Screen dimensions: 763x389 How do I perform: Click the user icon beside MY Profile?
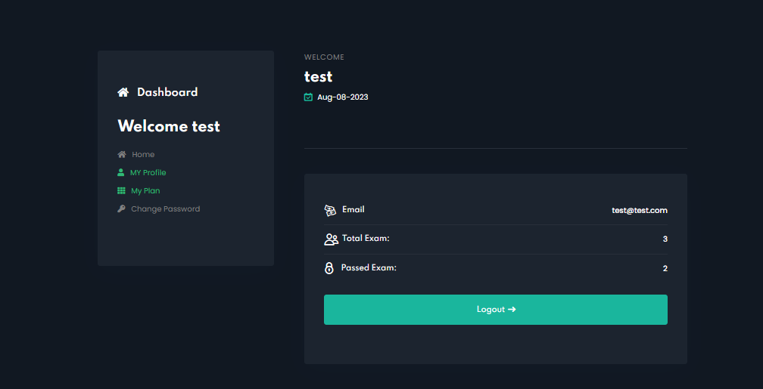click(x=121, y=172)
